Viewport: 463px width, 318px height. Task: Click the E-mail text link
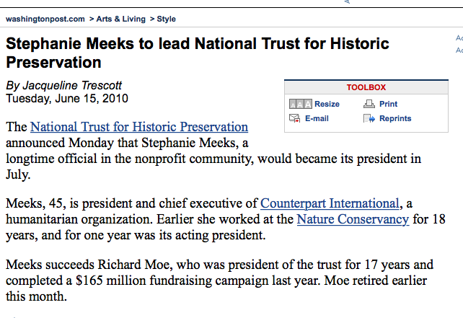317,119
